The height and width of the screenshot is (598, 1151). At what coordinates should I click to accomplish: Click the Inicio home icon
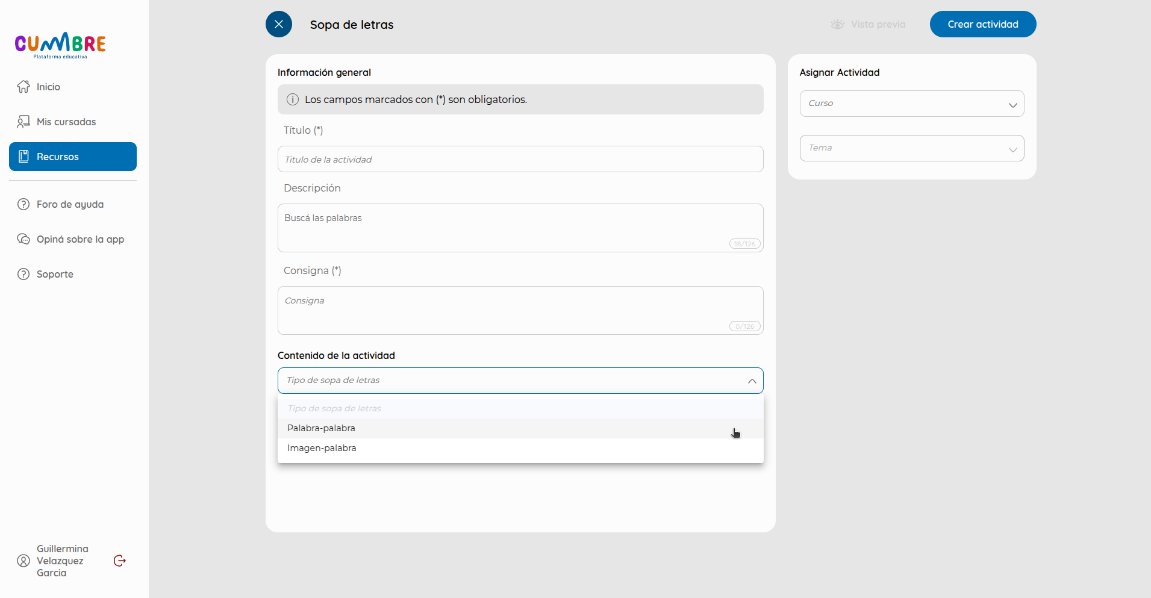23,87
